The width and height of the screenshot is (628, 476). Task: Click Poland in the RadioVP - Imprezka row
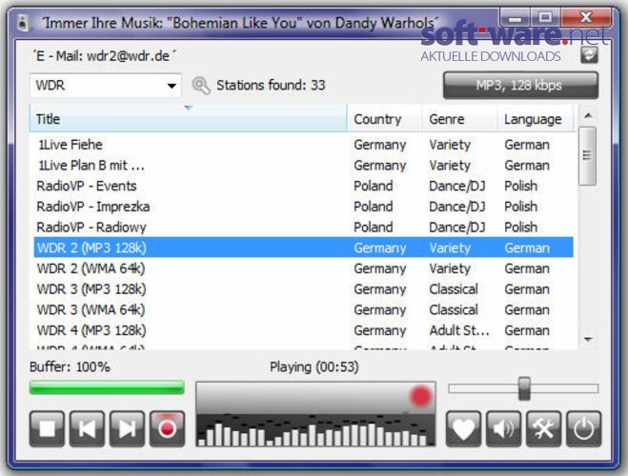[x=373, y=207]
